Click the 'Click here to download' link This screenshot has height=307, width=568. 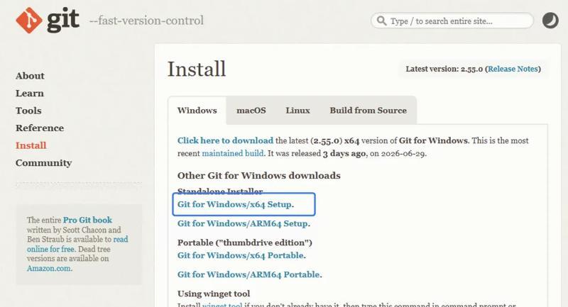coord(225,140)
